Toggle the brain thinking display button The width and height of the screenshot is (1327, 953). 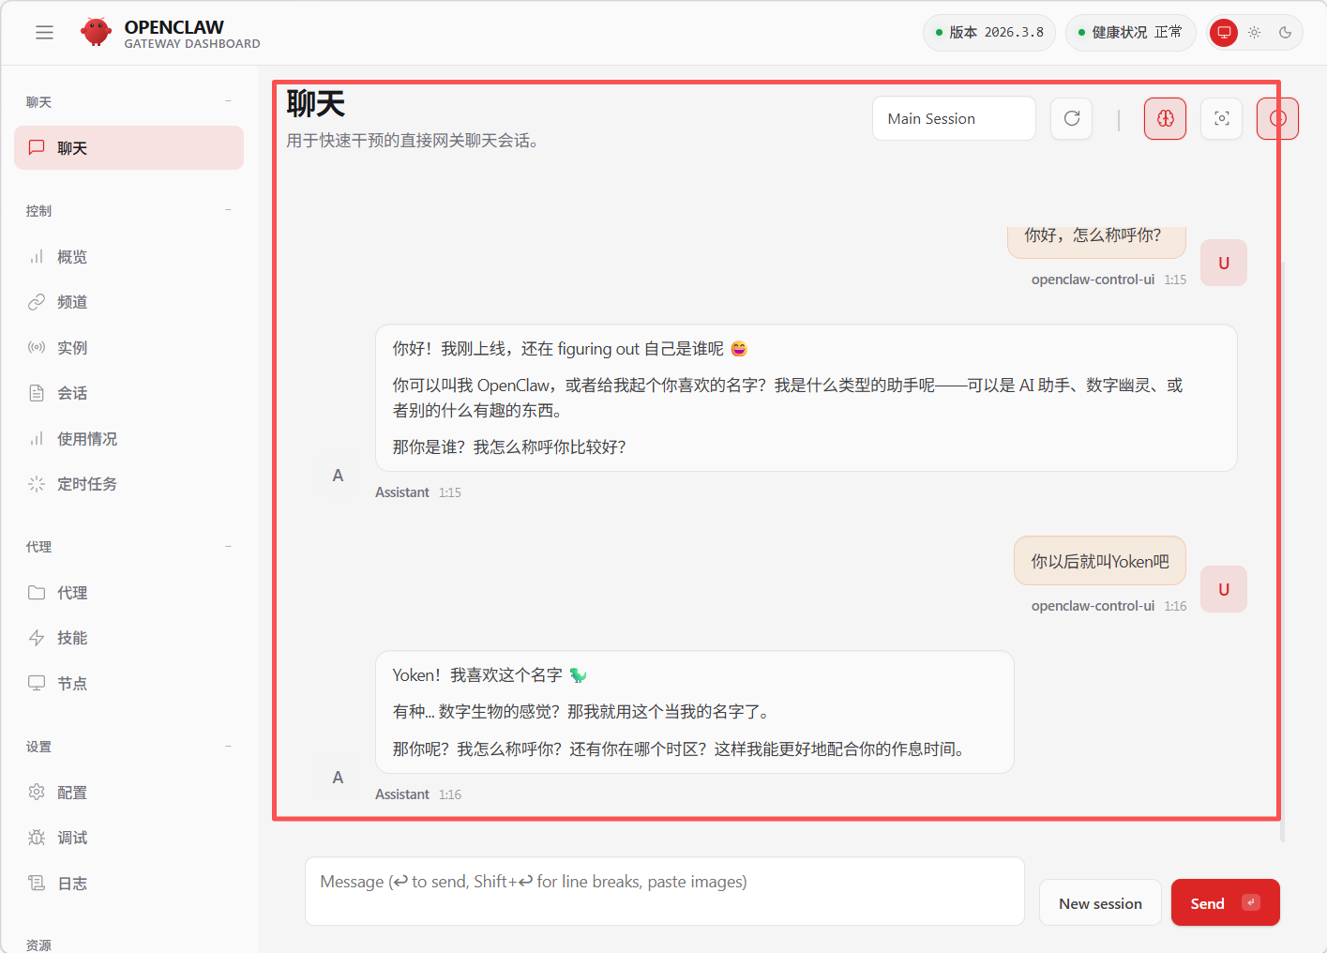tap(1165, 119)
